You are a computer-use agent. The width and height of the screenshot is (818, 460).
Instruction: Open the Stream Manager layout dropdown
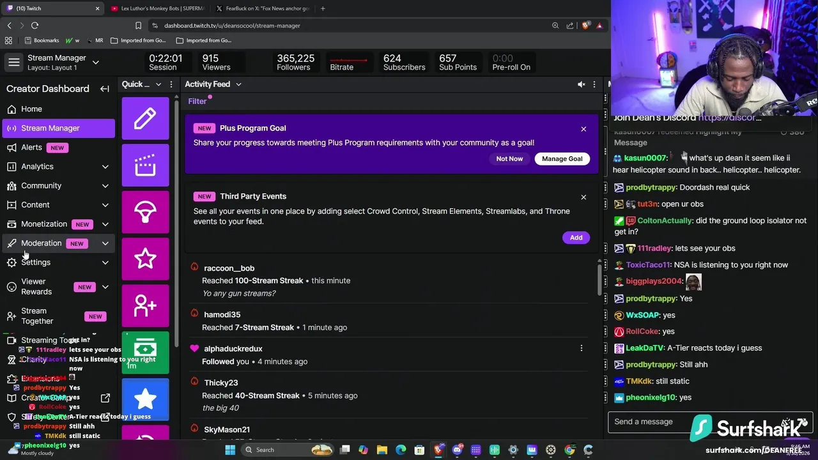coord(95,63)
